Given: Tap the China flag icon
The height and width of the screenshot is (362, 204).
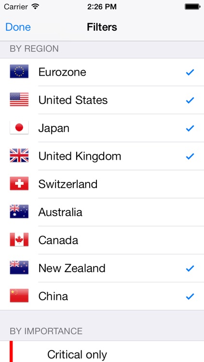Looking at the screenshot, I should (19, 295).
